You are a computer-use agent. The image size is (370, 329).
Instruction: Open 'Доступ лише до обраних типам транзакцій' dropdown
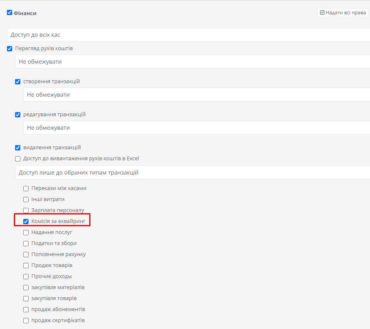pyautogui.click(x=192, y=172)
